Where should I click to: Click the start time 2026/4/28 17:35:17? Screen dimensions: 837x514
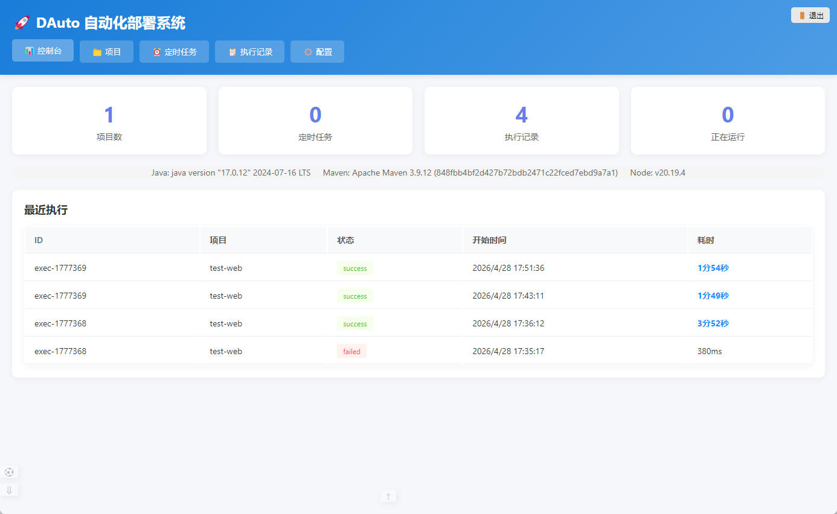[508, 351]
